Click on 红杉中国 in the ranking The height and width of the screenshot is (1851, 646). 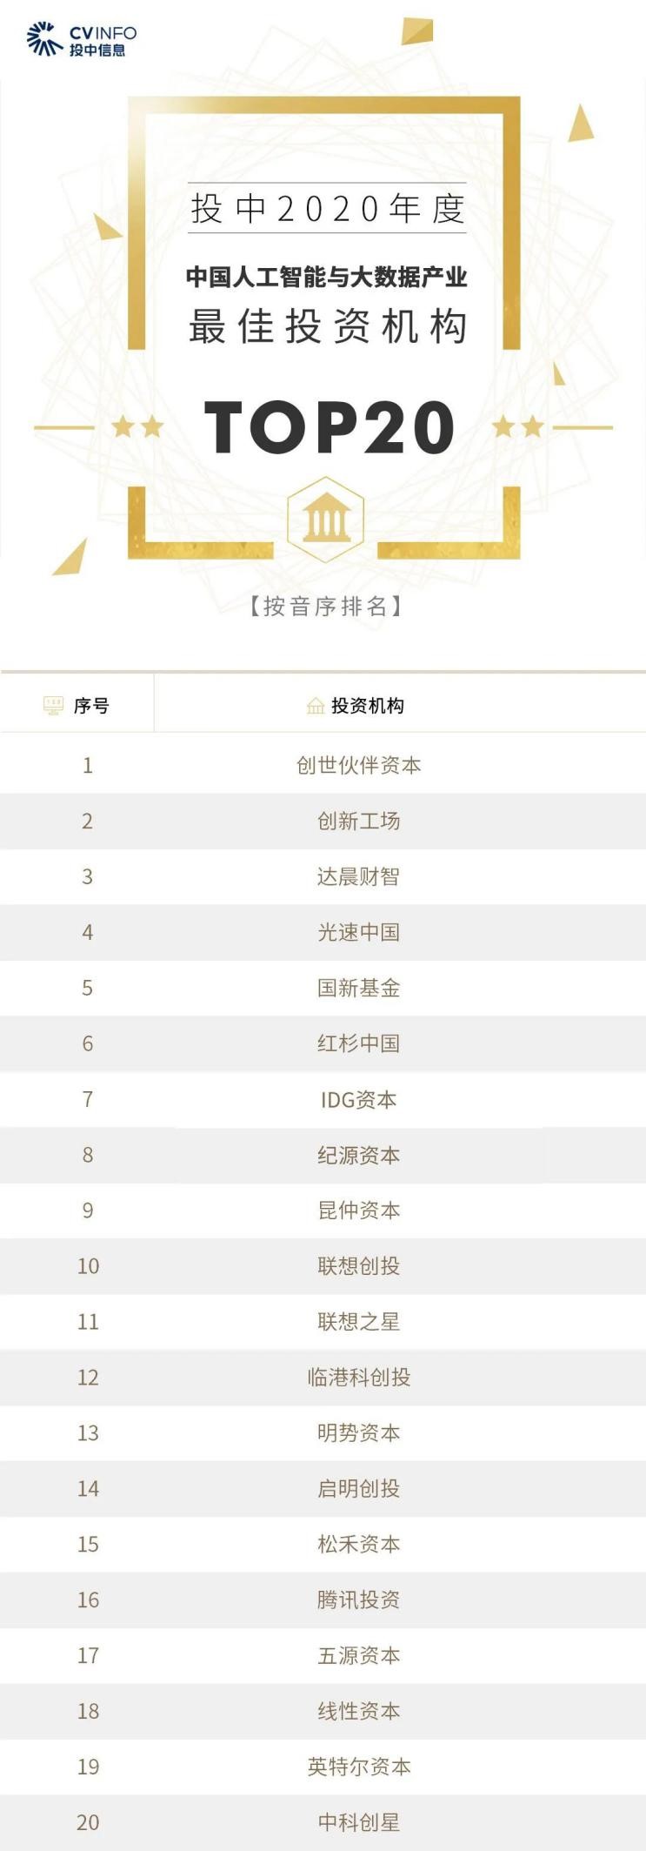click(x=358, y=1043)
